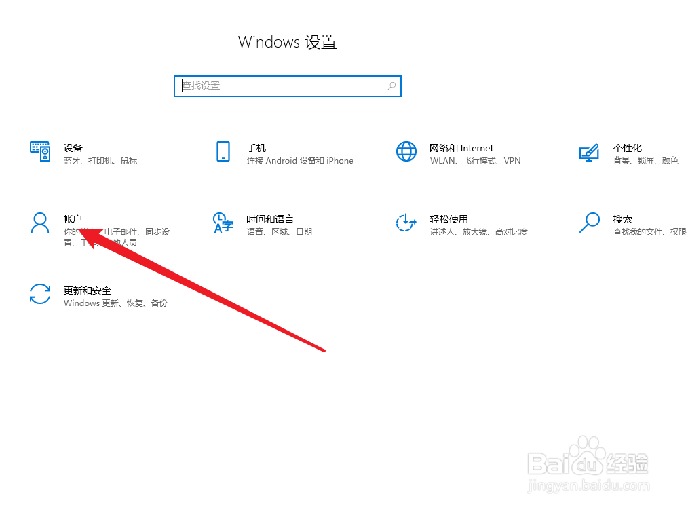Open the 网络和 Internet globe icon
Image resolution: width=688 pixels, height=509 pixels.
click(406, 151)
